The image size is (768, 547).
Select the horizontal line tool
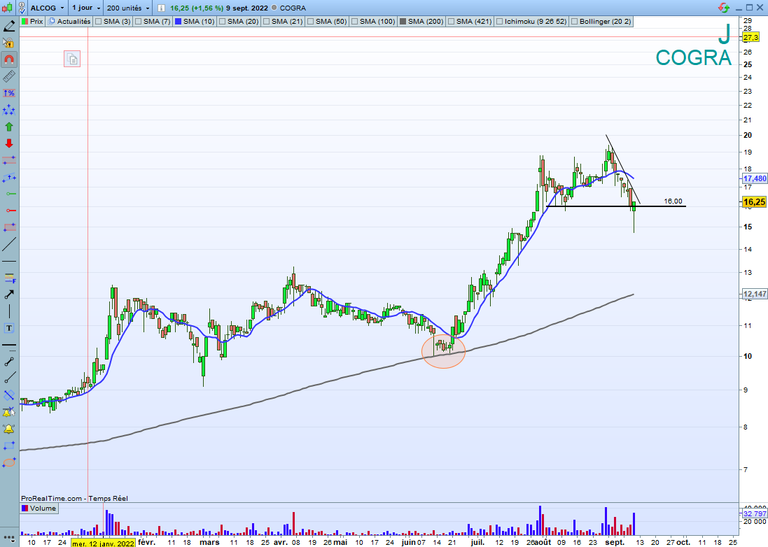(9, 262)
